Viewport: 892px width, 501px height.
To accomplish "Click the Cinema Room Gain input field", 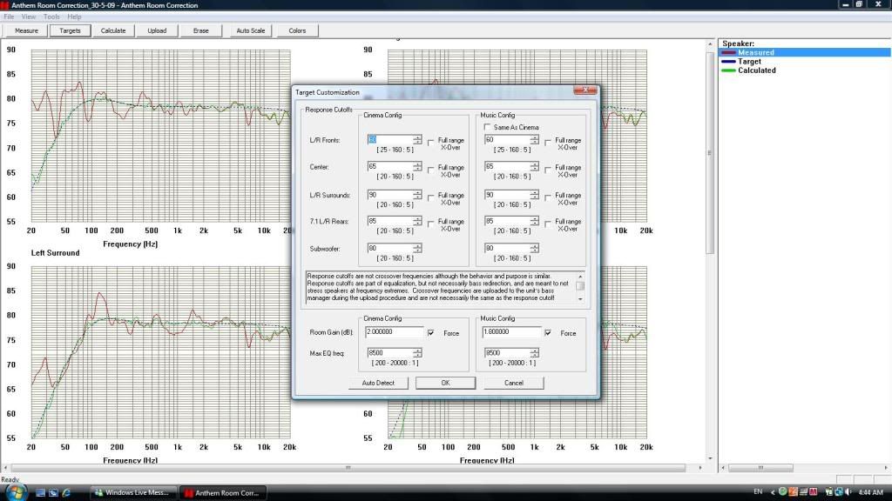I will (395, 332).
